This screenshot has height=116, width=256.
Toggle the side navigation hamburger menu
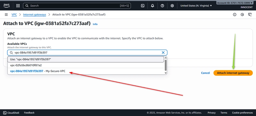tap(6, 15)
